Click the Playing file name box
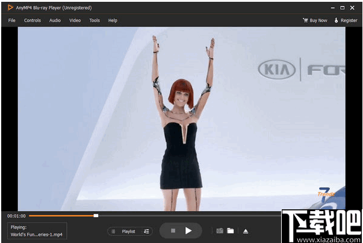This screenshot has height=243, width=363. (x=37, y=231)
